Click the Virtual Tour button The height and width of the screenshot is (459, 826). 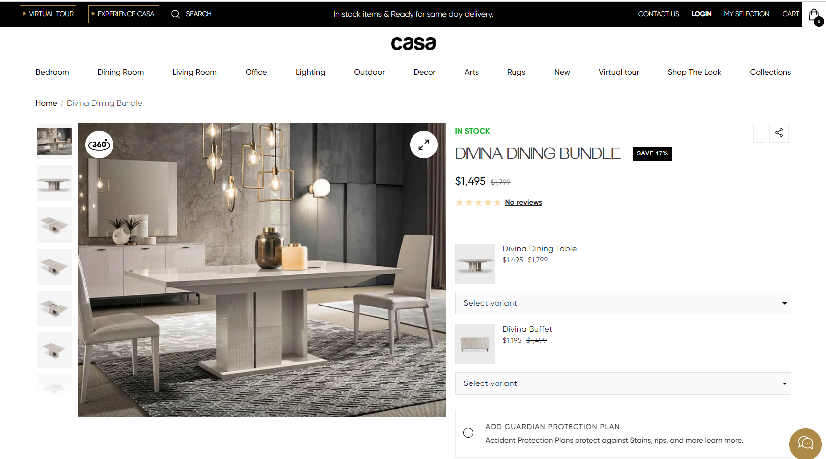(x=48, y=14)
